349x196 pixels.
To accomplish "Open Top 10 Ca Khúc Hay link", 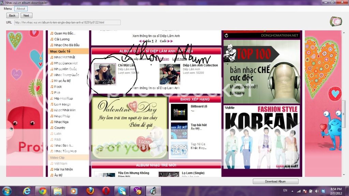I will 199,146.
